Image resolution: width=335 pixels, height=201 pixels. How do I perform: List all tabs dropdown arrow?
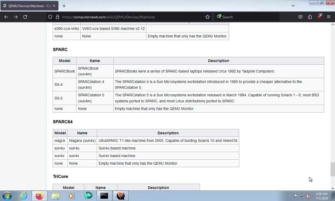tap(293, 6)
